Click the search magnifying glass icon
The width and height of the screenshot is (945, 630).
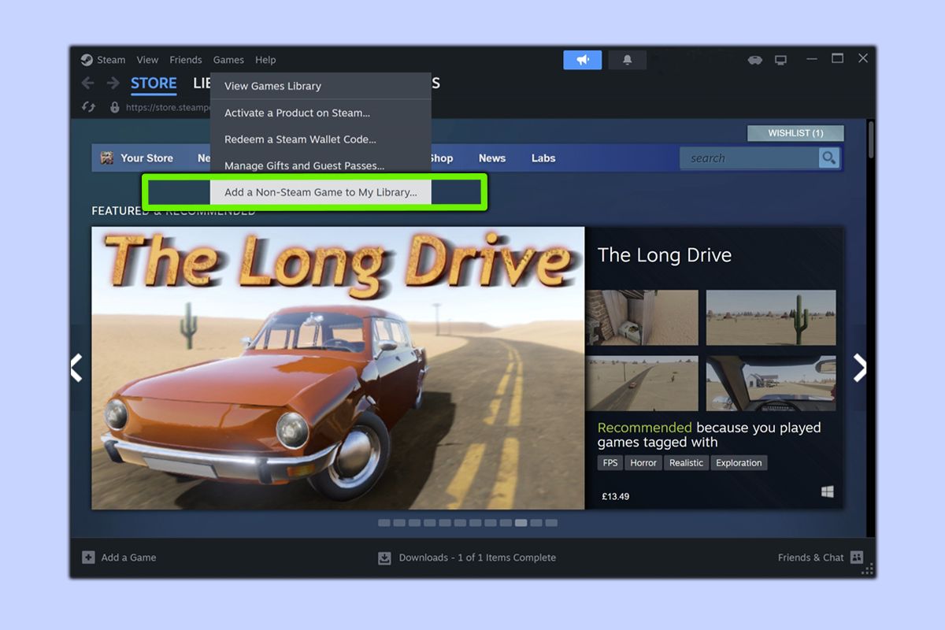click(829, 157)
